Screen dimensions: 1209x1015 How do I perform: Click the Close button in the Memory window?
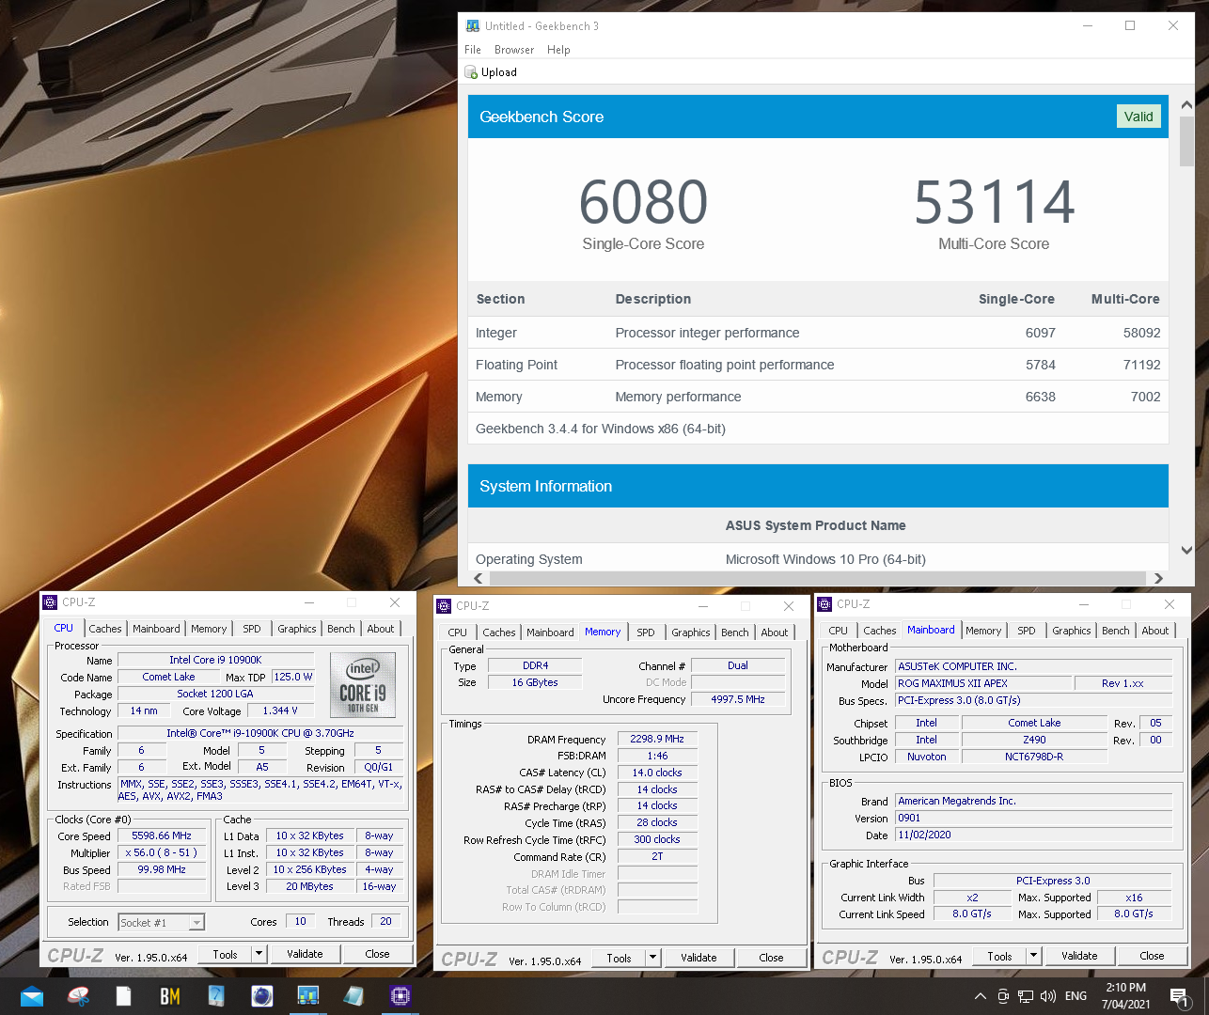click(771, 958)
